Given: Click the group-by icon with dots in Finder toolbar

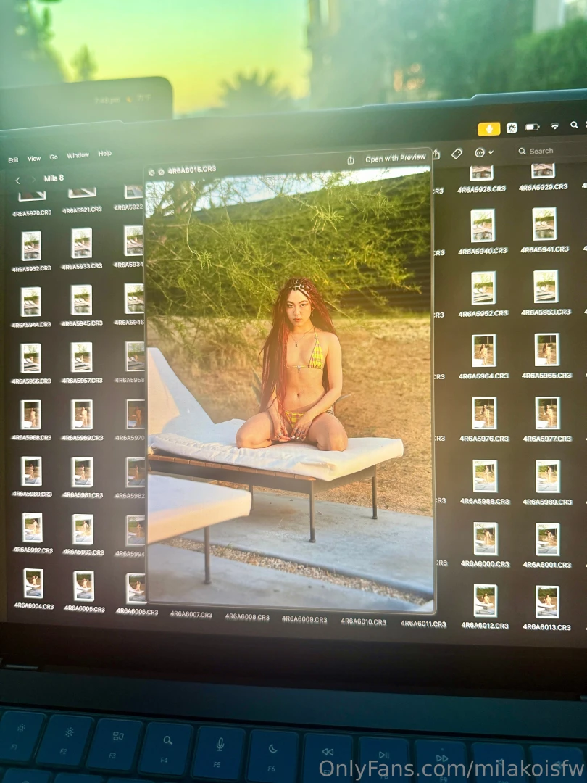Looking at the screenshot, I should click(x=479, y=152).
